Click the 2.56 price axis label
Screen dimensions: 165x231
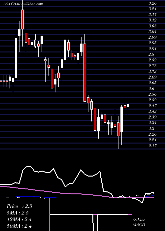pyautogui.click(x=152, y=94)
